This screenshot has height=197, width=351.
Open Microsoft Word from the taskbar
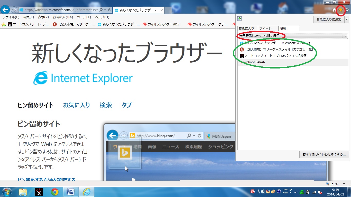[70, 192]
